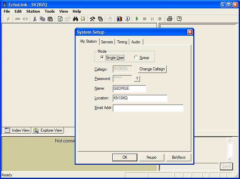Click the Print printer icon
Image resolution: width=240 pixels, height=179 pixels.
[170, 19]
